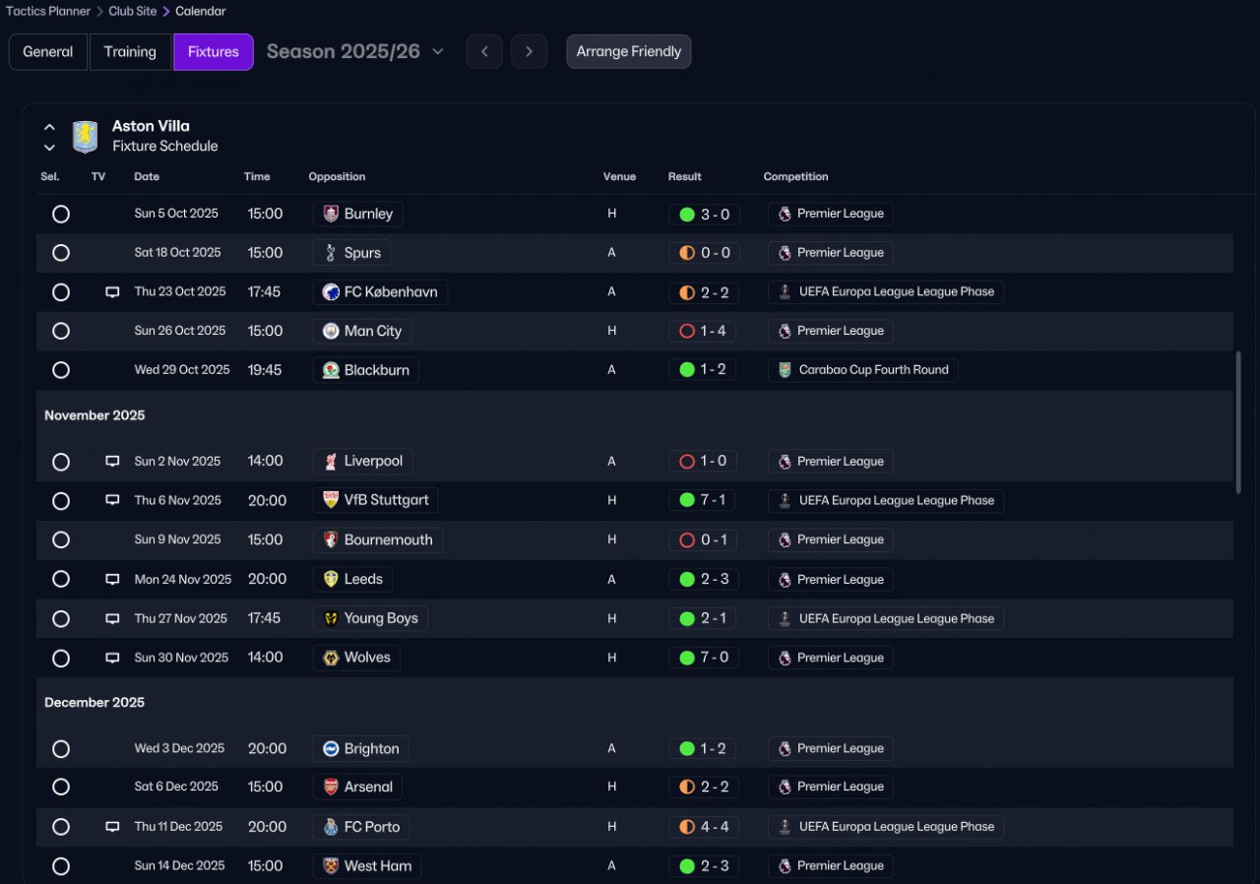
Task: Select the Man City fixture radio button
Action: [61, 332]
